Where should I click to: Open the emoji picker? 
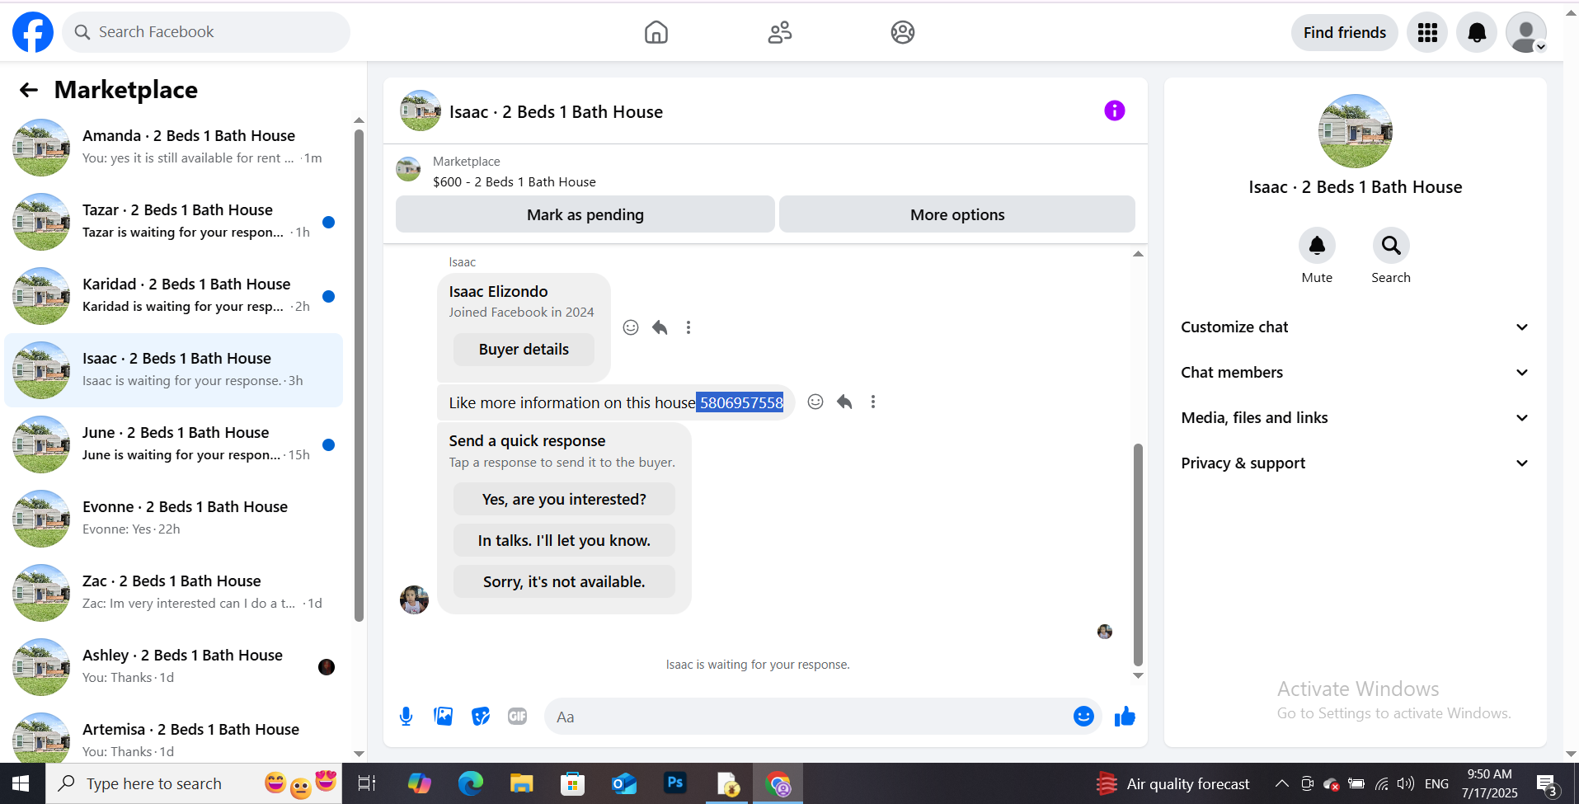(1083, 717)
